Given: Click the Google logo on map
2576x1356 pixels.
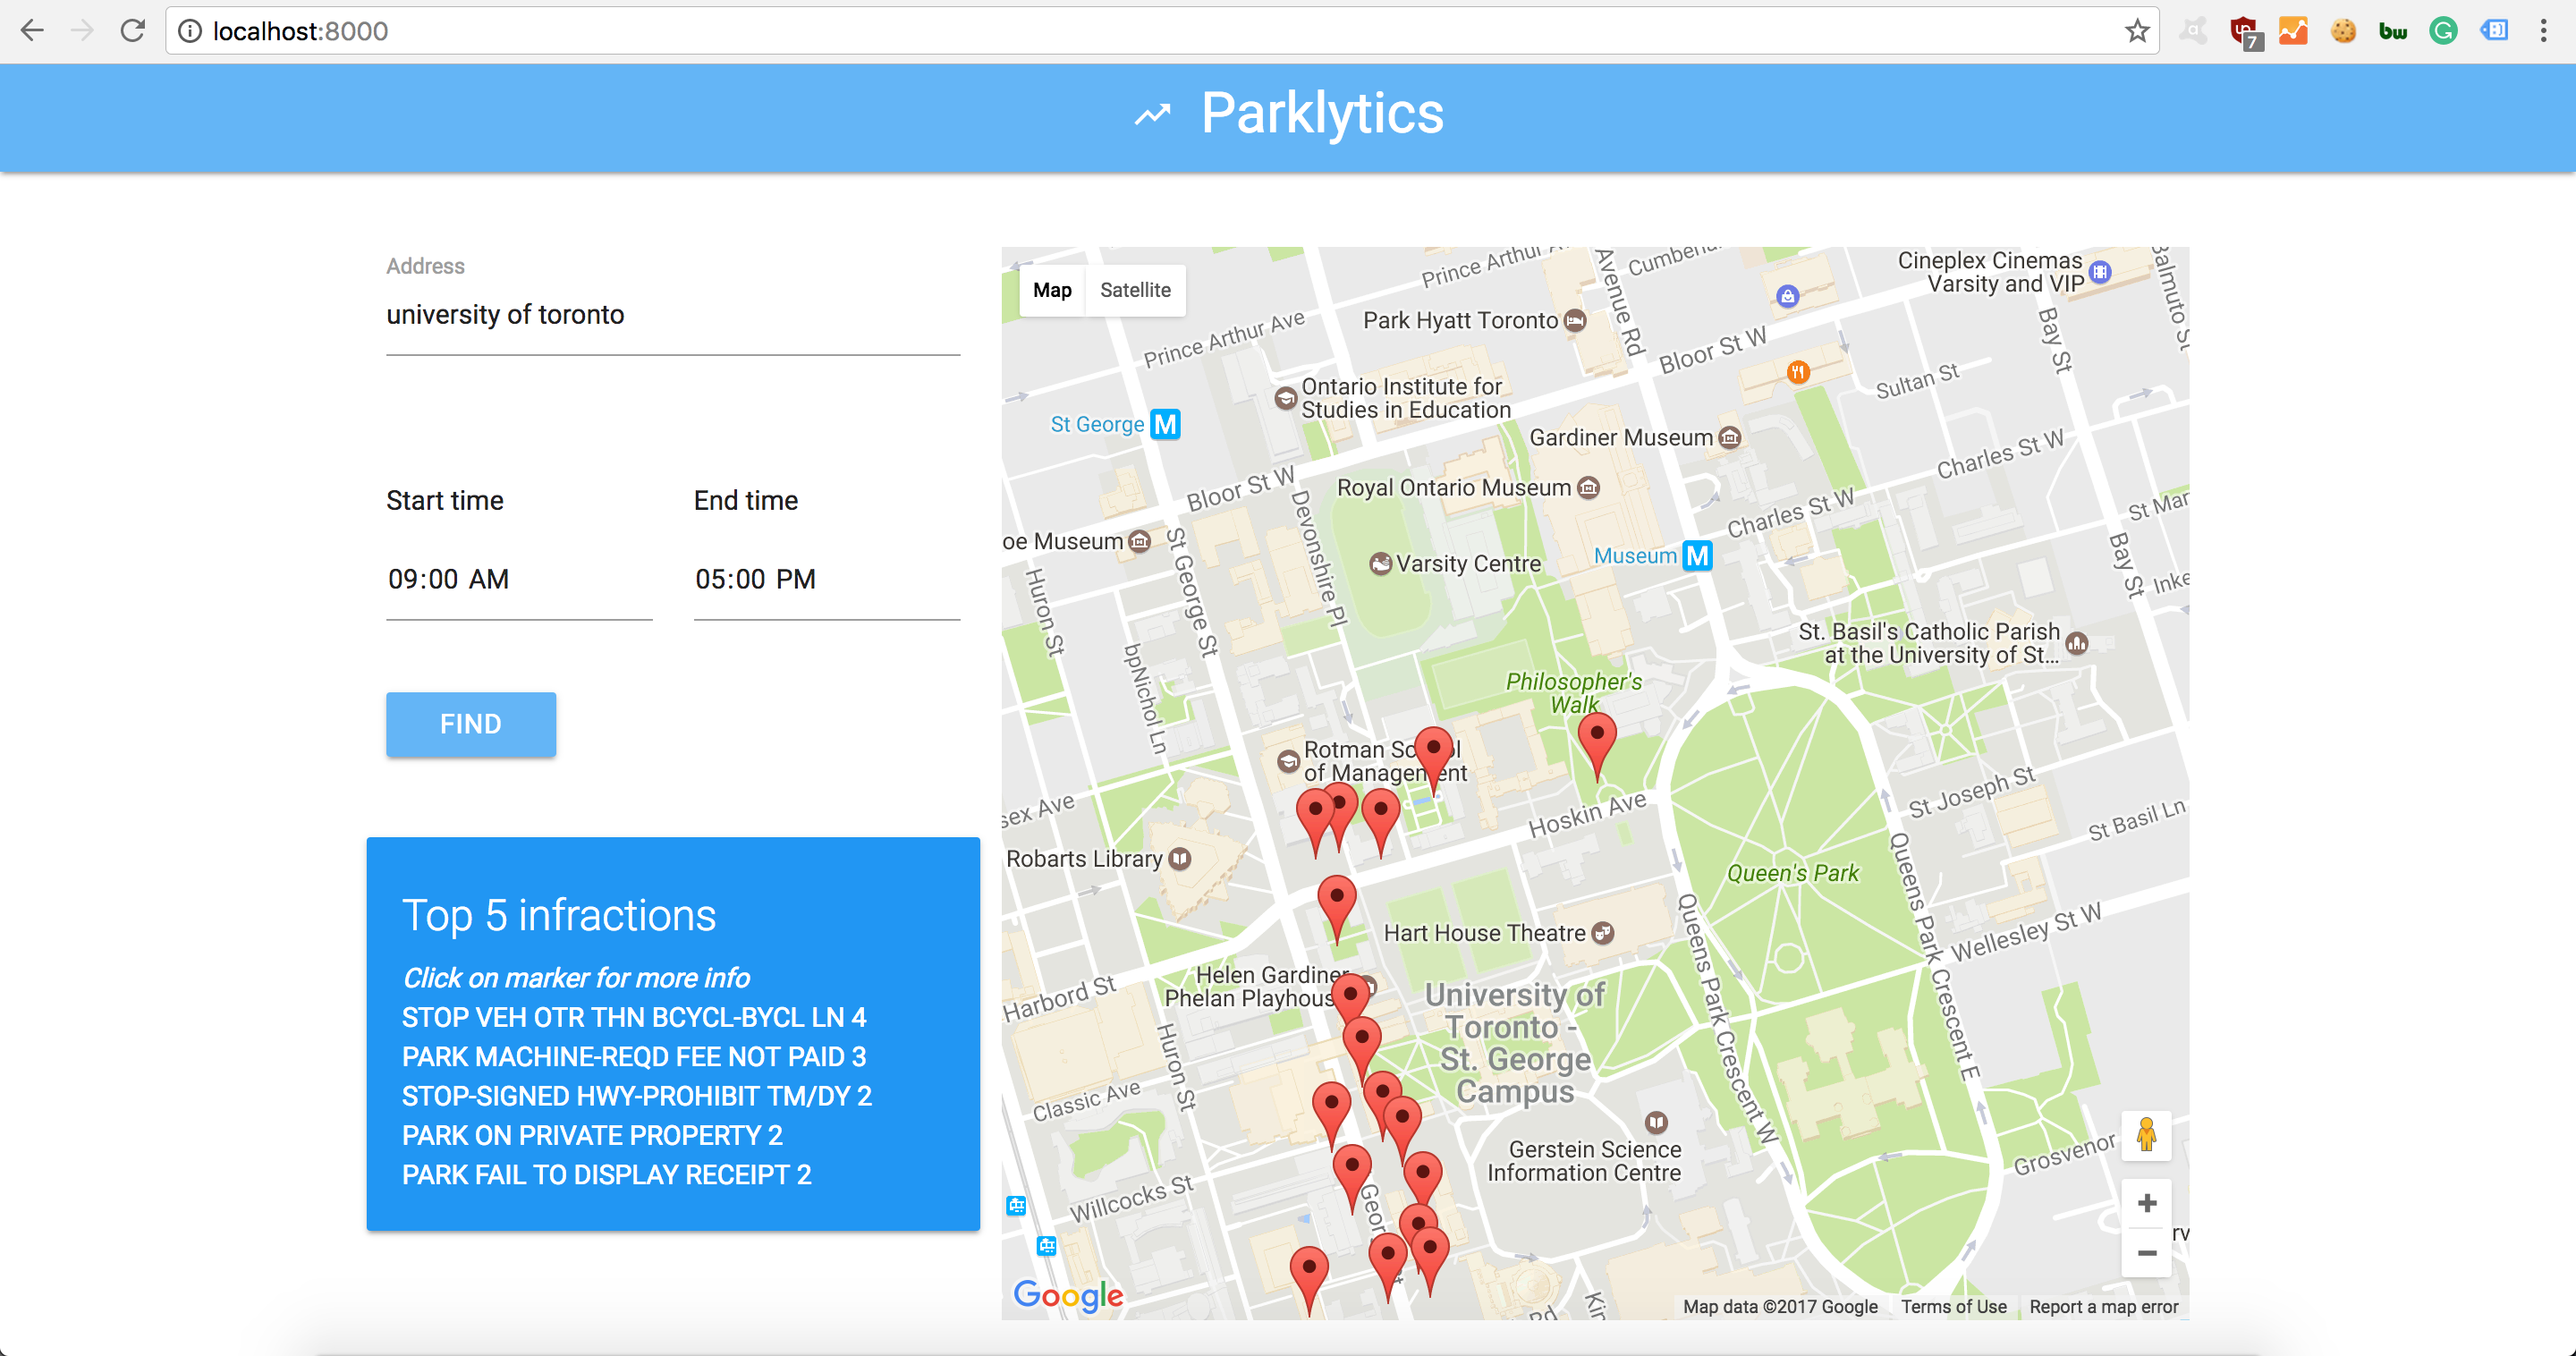Looking at the screenshot, I should click(1068, 1295).
